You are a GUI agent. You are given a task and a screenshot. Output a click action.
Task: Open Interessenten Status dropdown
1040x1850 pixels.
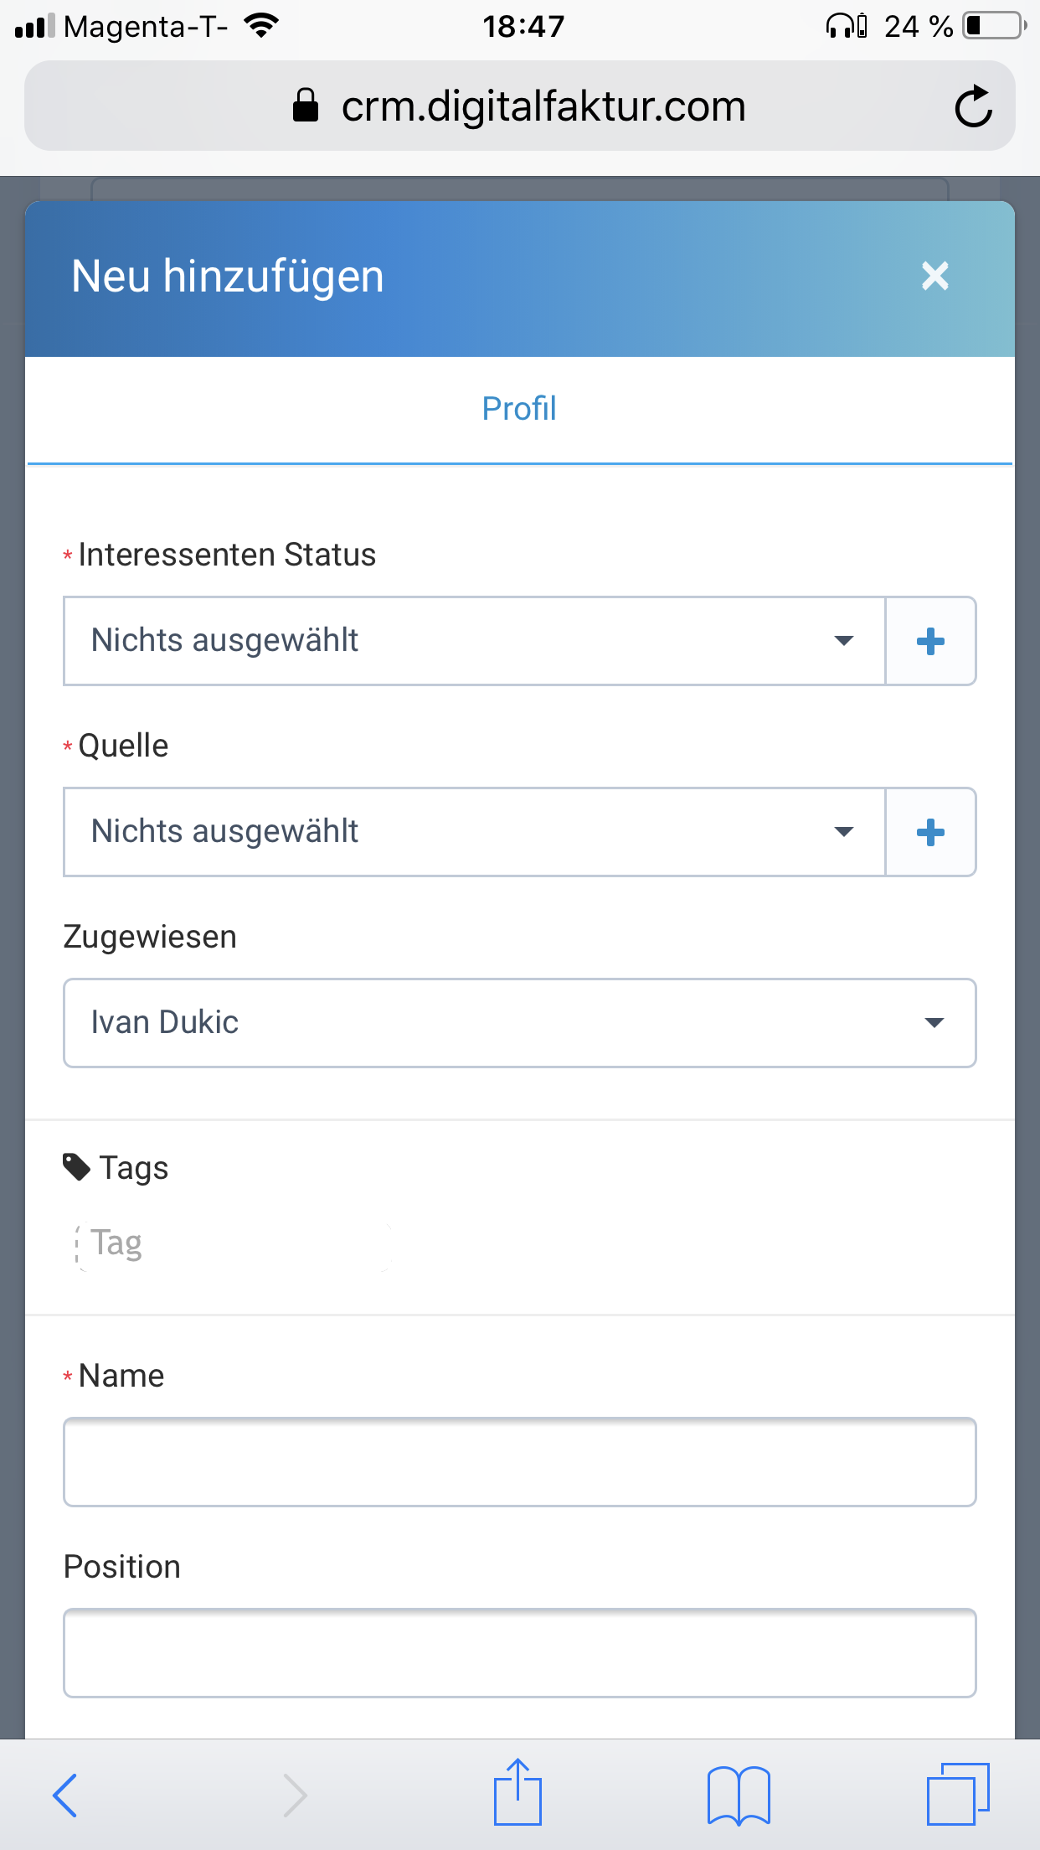click(x=475, y=641)
